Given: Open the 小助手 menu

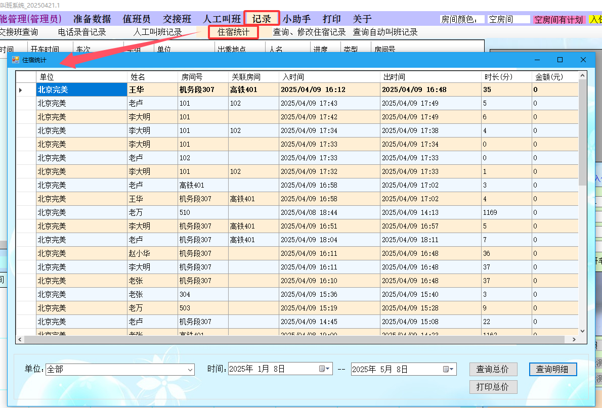Looking at the screenshot, I should pos(296,19).
